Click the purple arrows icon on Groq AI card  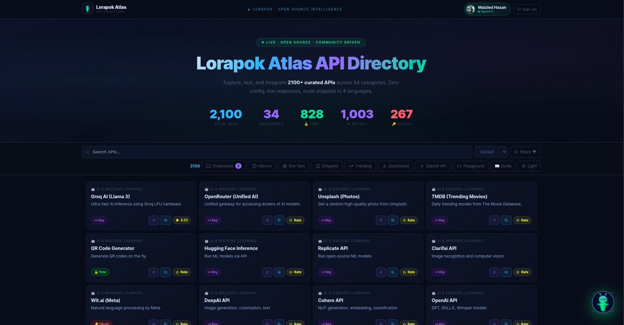coord(154,220)
